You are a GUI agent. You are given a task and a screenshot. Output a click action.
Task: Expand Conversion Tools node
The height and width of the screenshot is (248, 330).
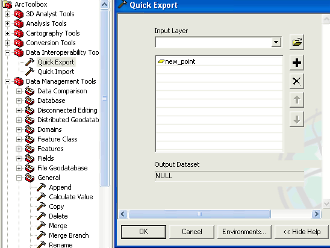click(7, 43)
